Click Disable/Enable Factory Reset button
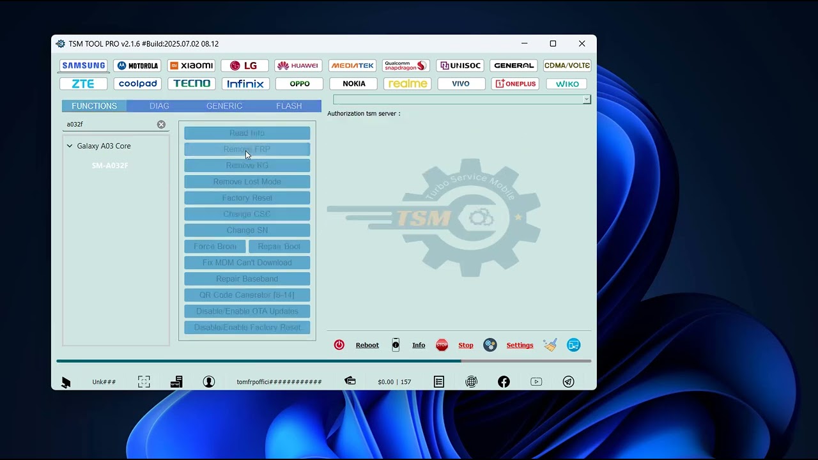 247,327
